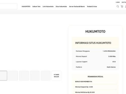Open Server thailandd Resmi menu item
The height and width of the screenshot is (94, 126).
click(77, 7)
